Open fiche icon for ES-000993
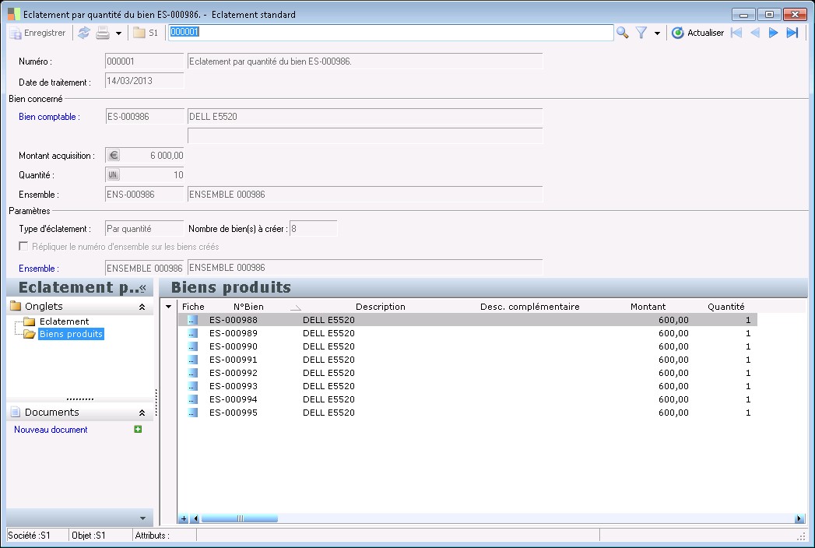Viewport: 815px width, 548px height. coord(193,386)
